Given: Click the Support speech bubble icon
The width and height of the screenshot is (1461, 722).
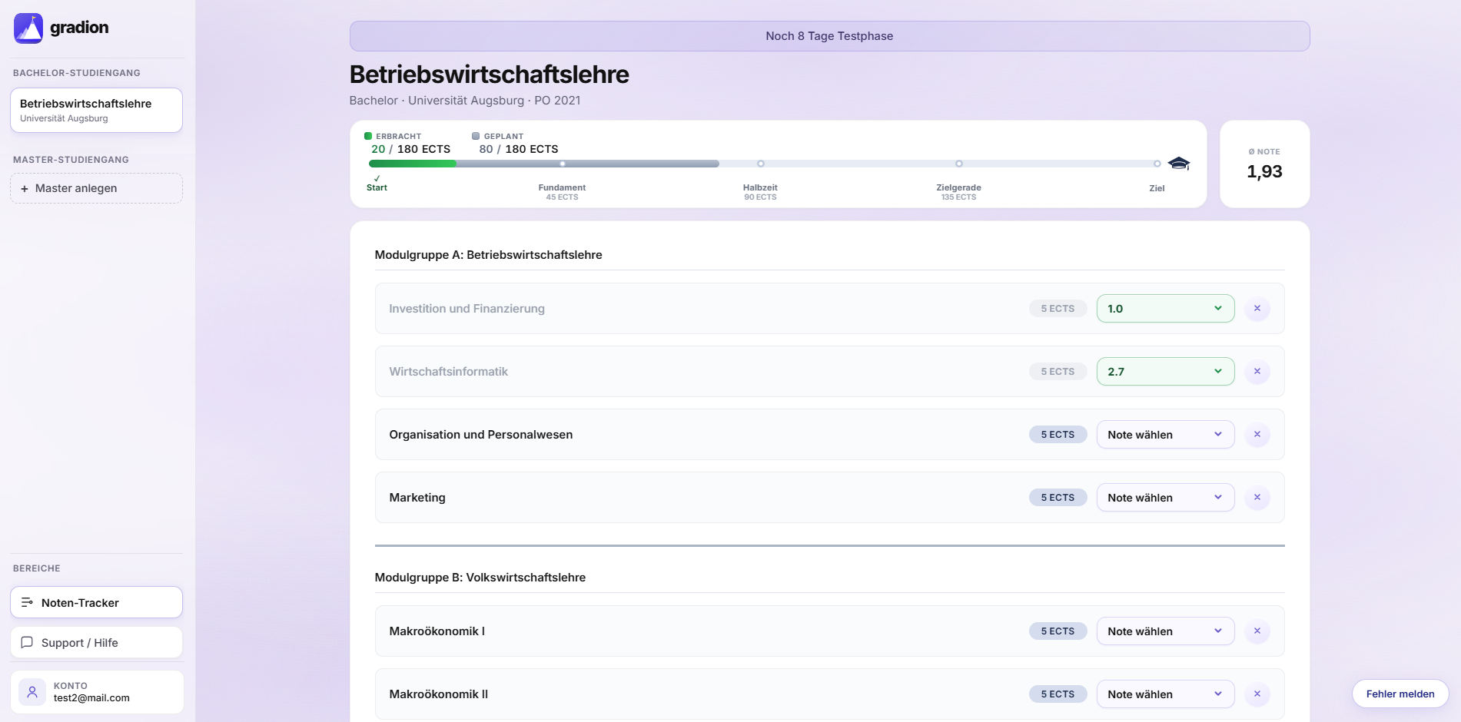Looking at the screenshot, I should pos(27,642).
